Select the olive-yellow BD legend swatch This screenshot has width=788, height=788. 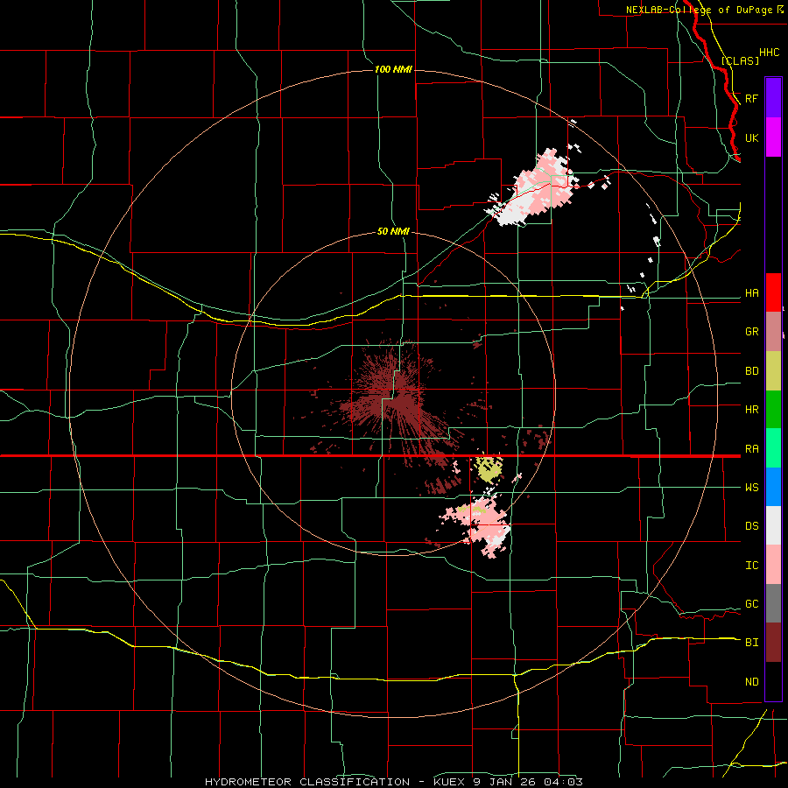(x=773, y=371)
